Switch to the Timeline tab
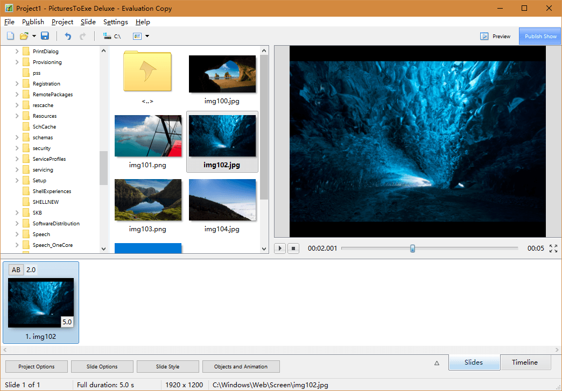562x391 pixels. 525,362
